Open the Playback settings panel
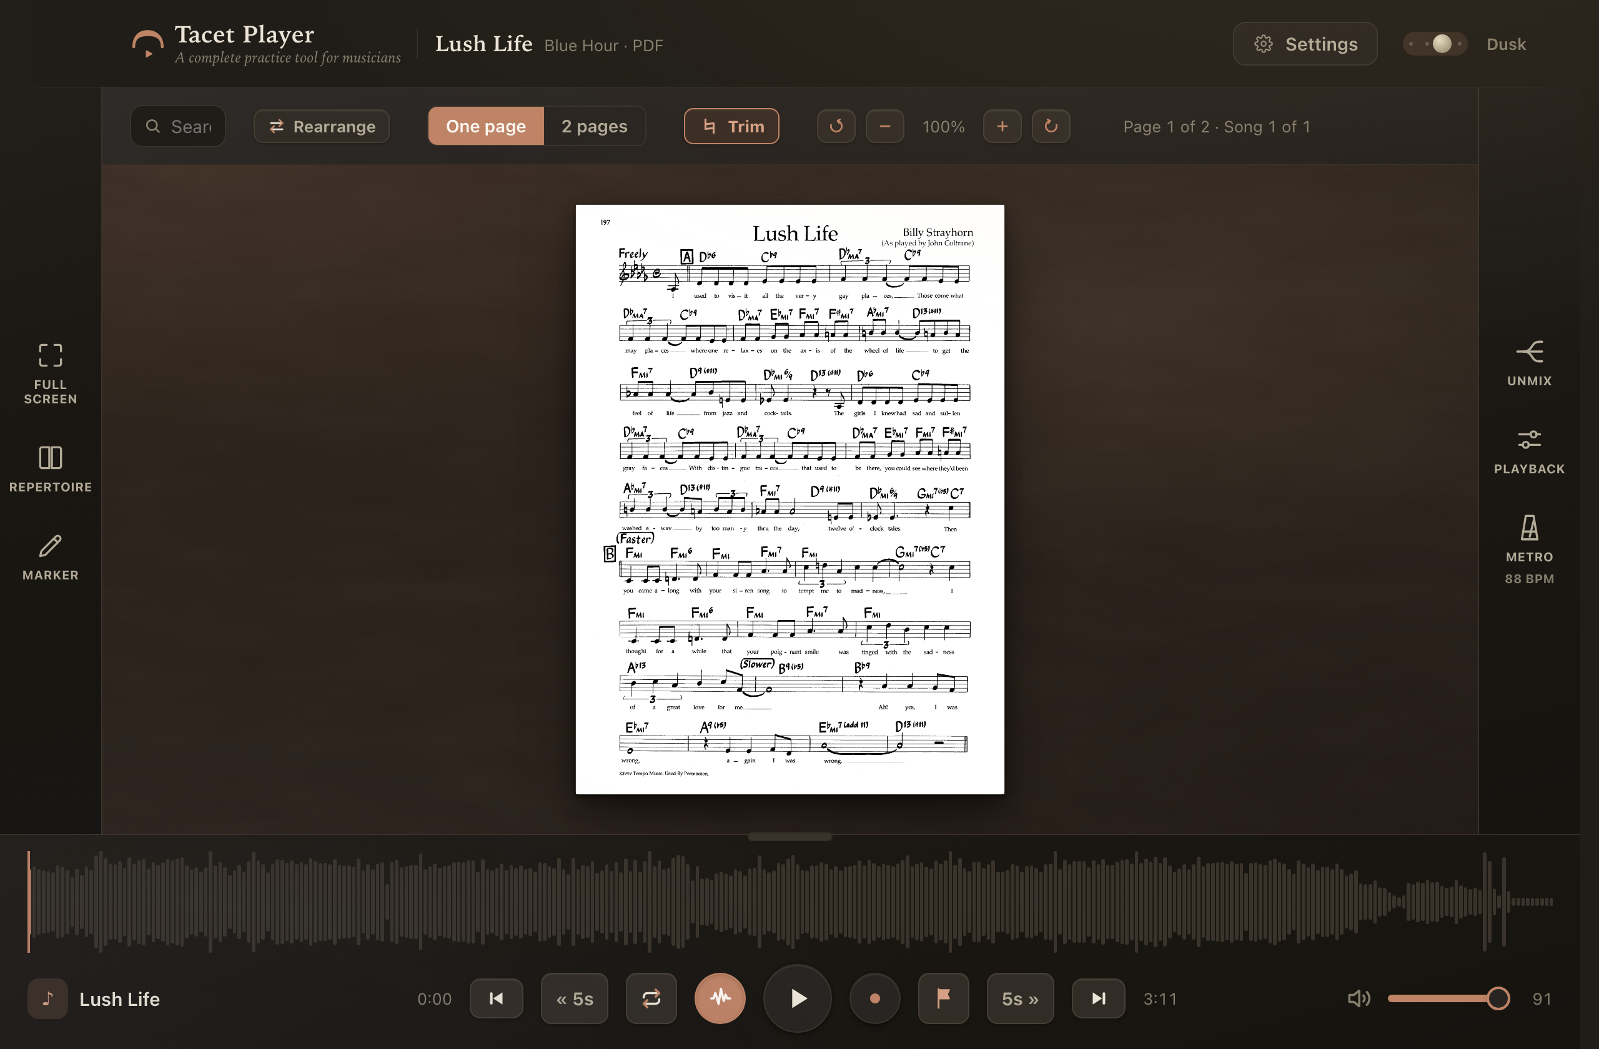This screenshot has height=1049, width=1599. click(1529, 451)
